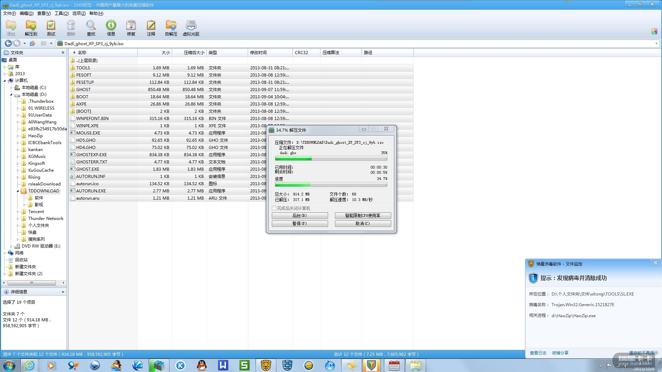Screen dimensions: 662x372
Task: Click the 解压到 (Extract to) toolbar icon
Action: point(31,28)
